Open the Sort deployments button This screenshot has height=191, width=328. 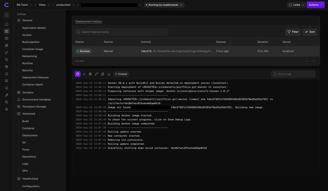[x=310, y=32]
